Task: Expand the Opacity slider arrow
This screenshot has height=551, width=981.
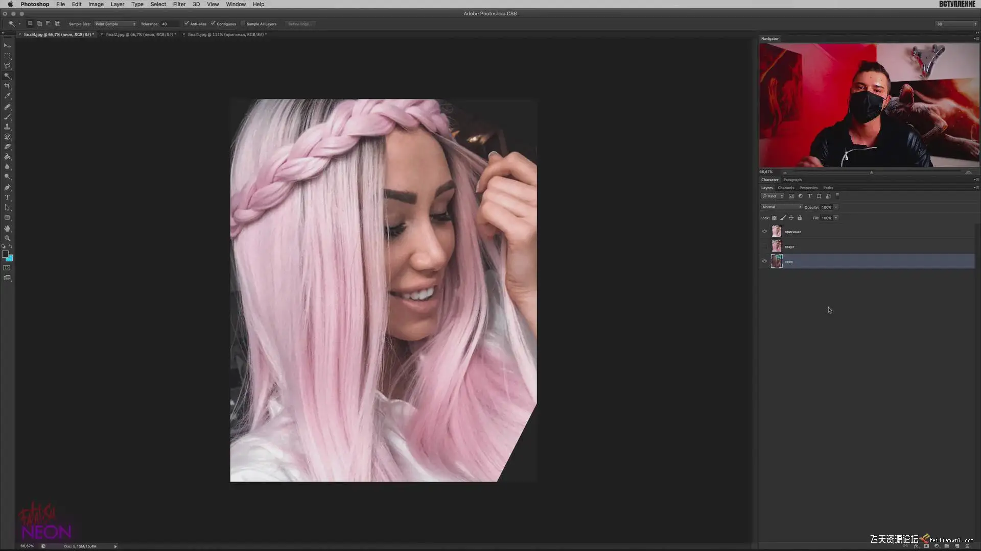Action: click(836, 207)
